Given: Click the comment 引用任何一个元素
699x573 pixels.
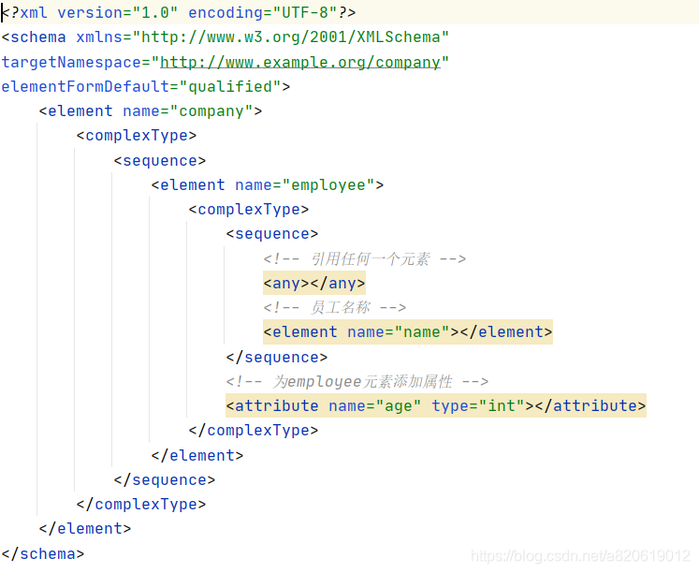Looking at the screenshot, I should pyautogui.click(x=365, y=258).
